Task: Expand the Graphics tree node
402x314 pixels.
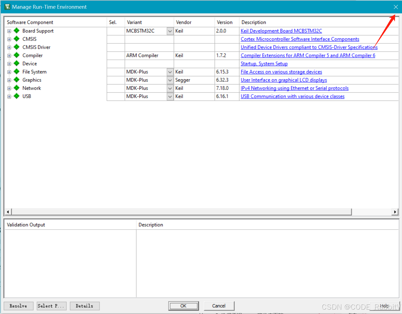Action: click(9, 80)
